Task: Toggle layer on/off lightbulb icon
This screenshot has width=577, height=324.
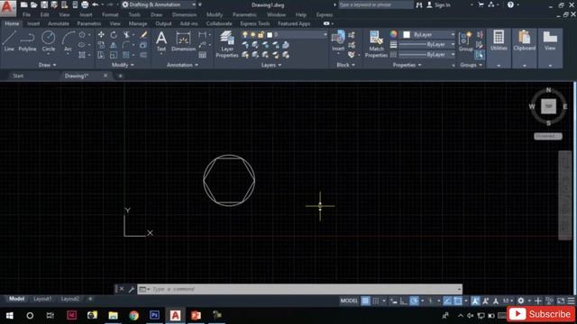Action: pyautogui.click(x=245, y=34)
